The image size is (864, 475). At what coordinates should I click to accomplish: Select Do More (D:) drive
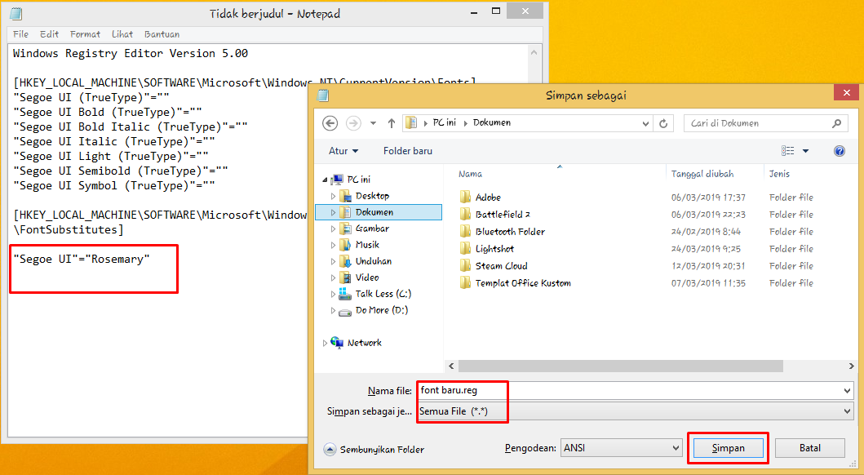pos(381,310)
